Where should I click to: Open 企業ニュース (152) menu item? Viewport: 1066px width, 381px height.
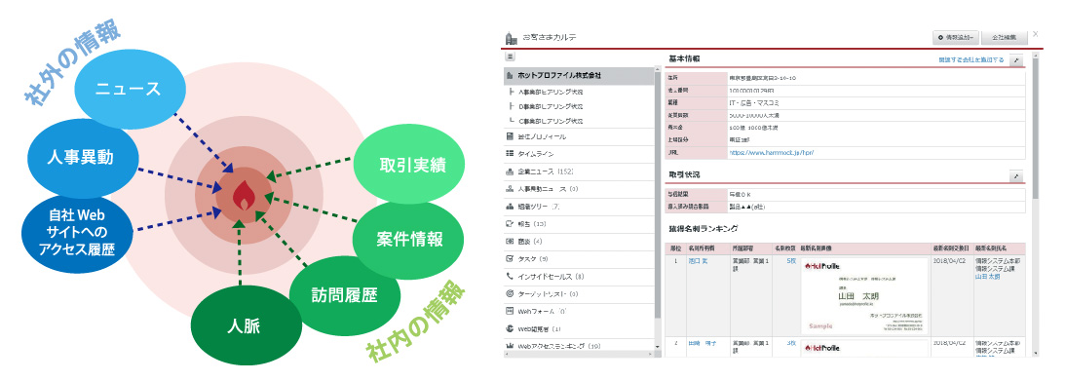[579, 171]
